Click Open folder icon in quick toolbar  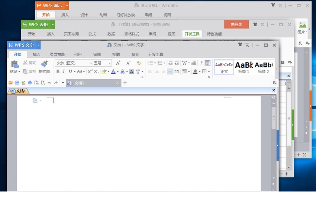click(x=11, y=83)
